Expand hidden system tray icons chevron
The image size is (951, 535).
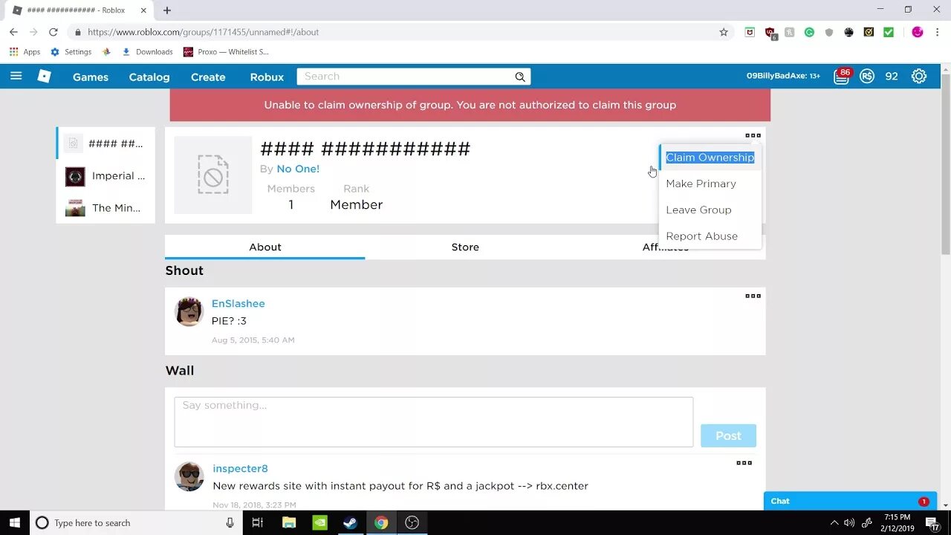(834, 522)
